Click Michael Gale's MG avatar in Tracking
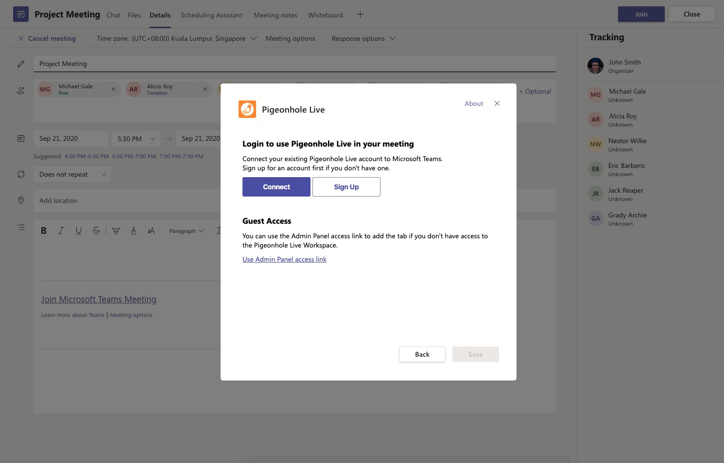 (x=596, y=95)
